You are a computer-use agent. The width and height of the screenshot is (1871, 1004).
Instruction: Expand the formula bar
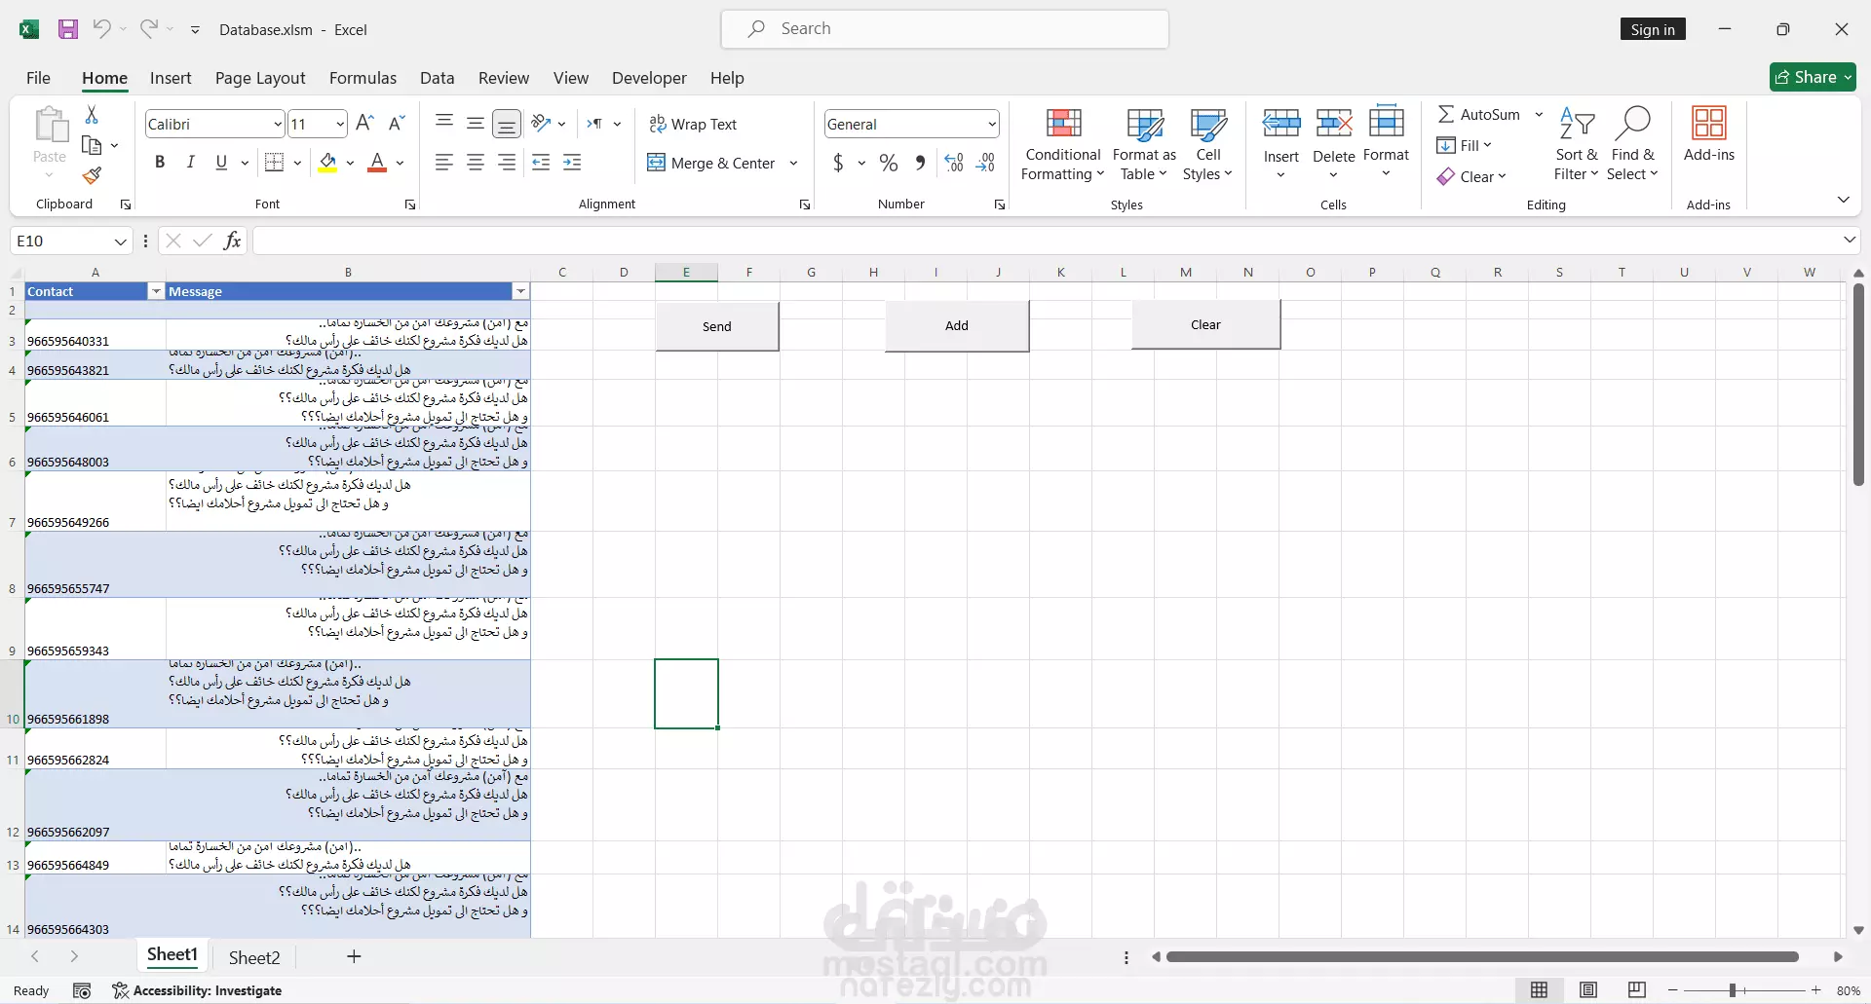click(x=1850, y=240)
